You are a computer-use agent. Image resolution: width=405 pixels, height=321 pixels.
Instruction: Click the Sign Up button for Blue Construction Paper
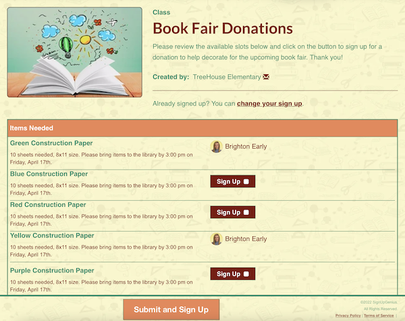click(233, 181)
